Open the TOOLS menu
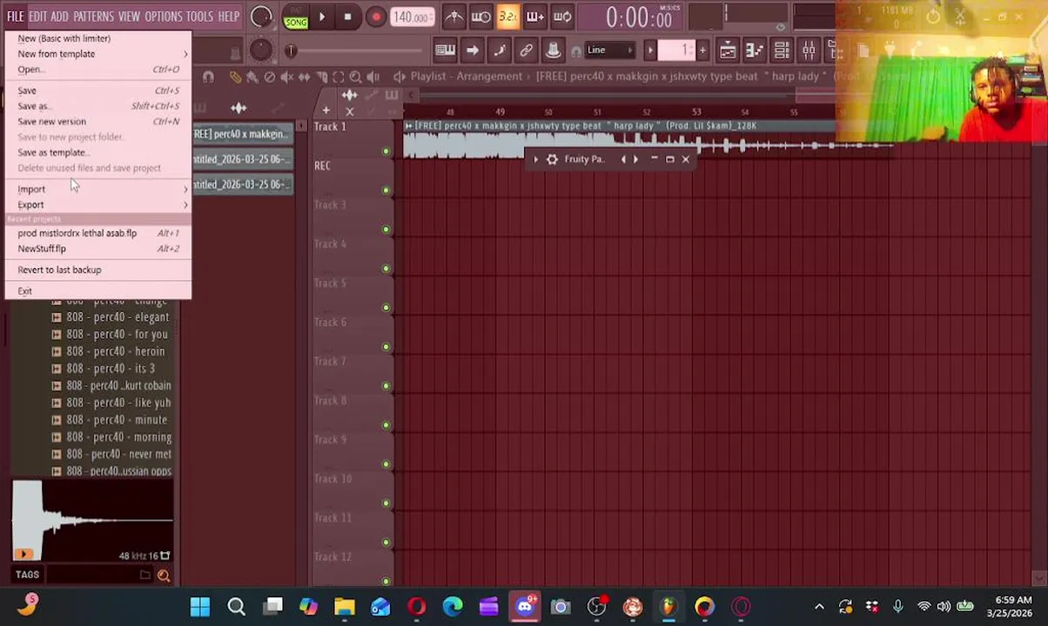This screenshot has height=626, width=1048. click(199, 17)
